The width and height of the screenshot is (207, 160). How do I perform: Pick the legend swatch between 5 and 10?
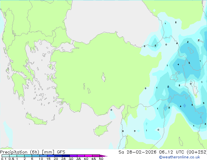click(x=36, y=156)
